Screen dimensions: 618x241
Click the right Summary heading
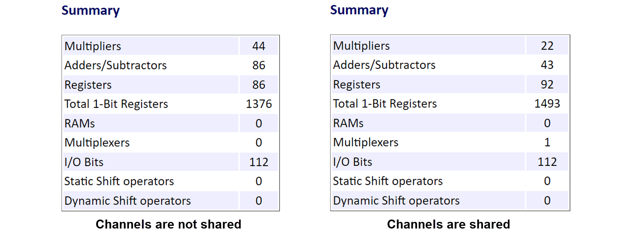tap(359, 10)
